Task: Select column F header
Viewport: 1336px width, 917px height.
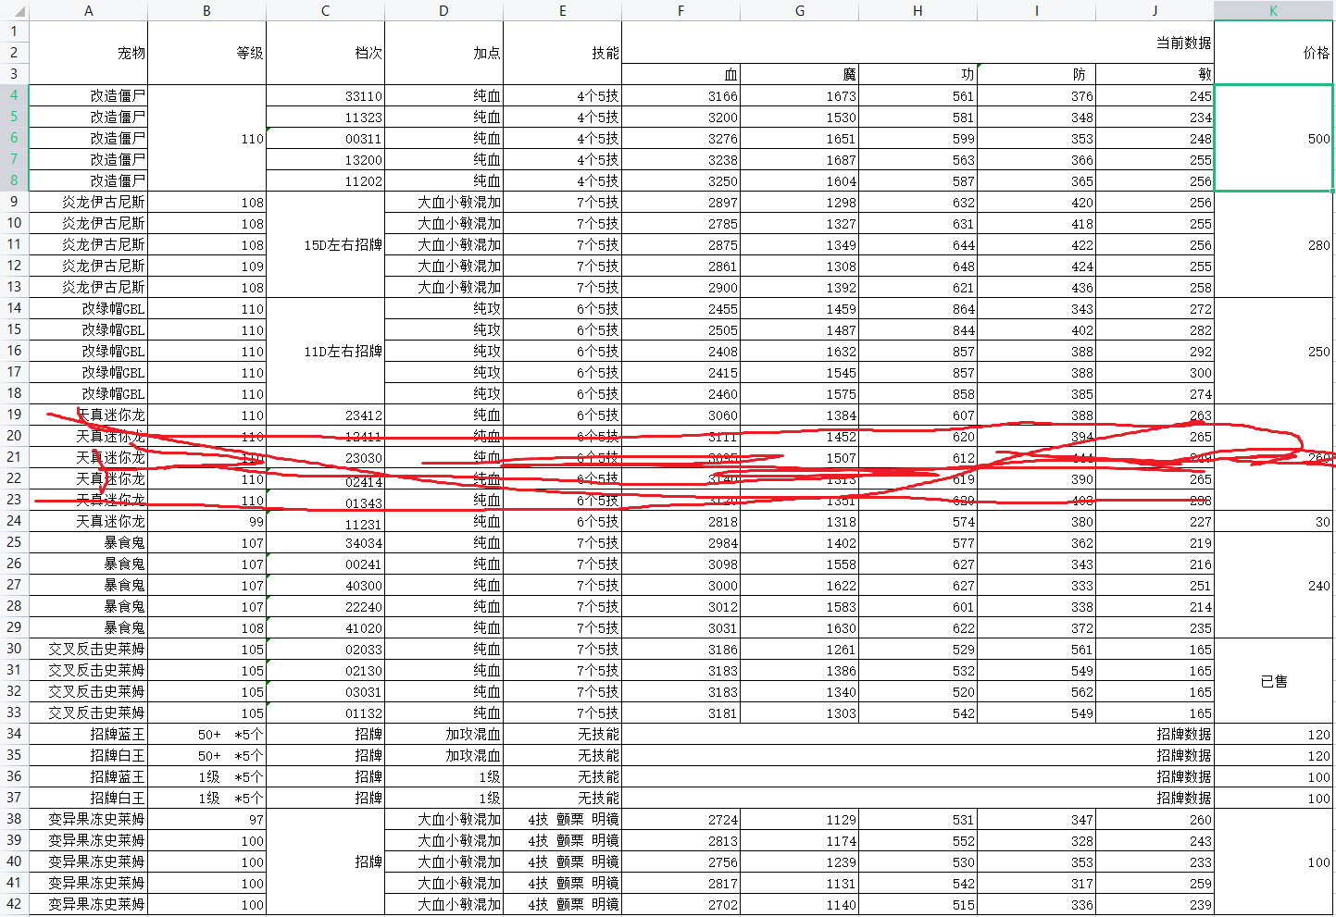Action: tap(680, 10)
